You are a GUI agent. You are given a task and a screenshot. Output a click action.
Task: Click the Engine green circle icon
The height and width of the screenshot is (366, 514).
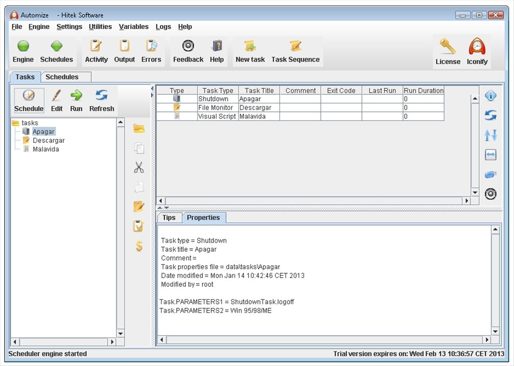pos(23,46)
